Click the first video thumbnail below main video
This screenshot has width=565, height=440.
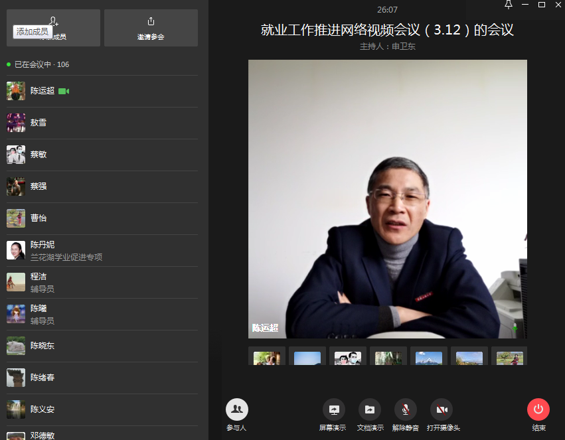click(x=266, y=356)
